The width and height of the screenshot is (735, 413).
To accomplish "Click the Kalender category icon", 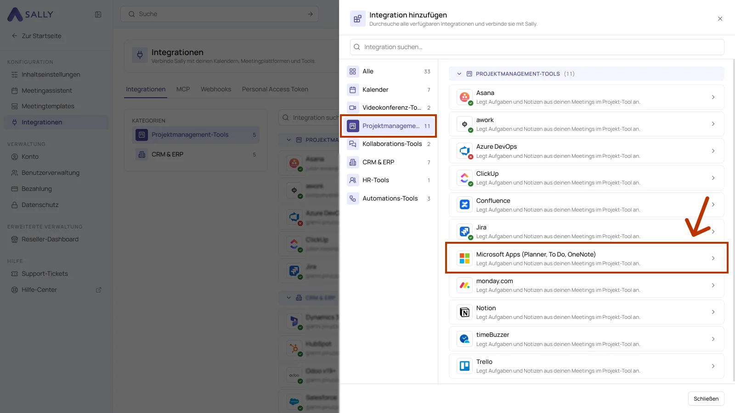I will point(353,89).
